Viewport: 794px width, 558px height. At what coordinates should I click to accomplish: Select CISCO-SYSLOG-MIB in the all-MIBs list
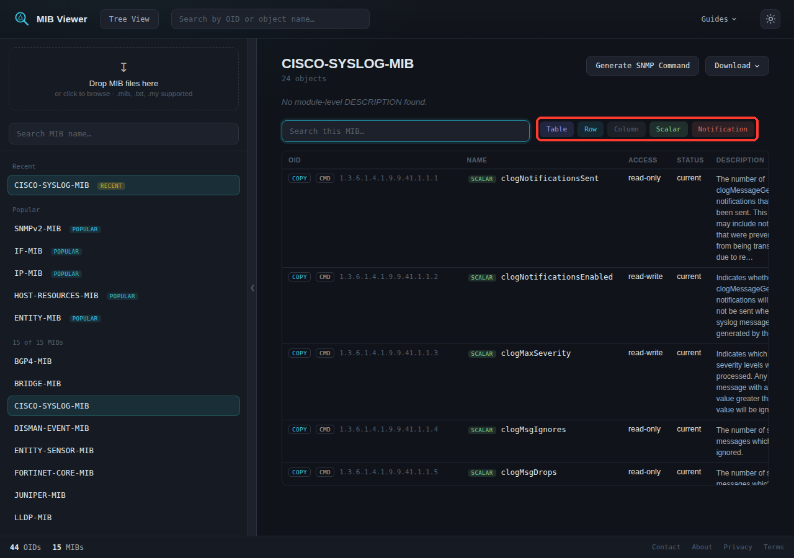pos(123,406)
